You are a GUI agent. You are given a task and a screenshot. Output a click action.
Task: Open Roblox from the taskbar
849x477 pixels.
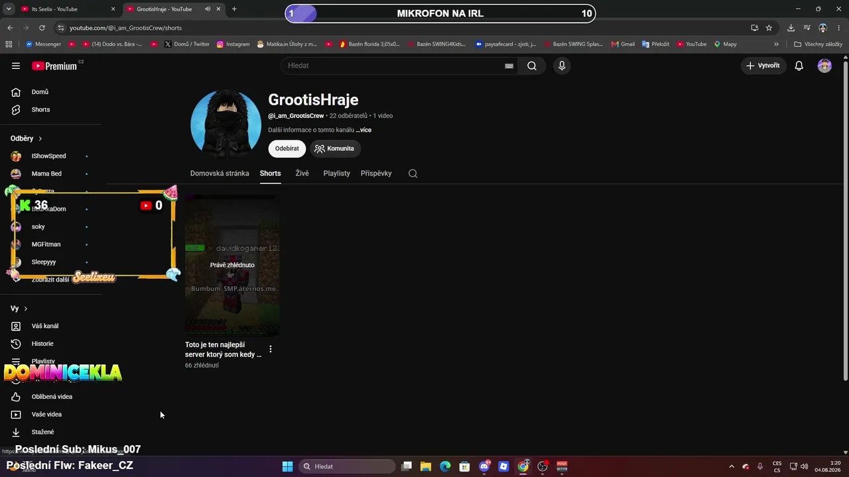pyautogui.click(x=503, y=466)
